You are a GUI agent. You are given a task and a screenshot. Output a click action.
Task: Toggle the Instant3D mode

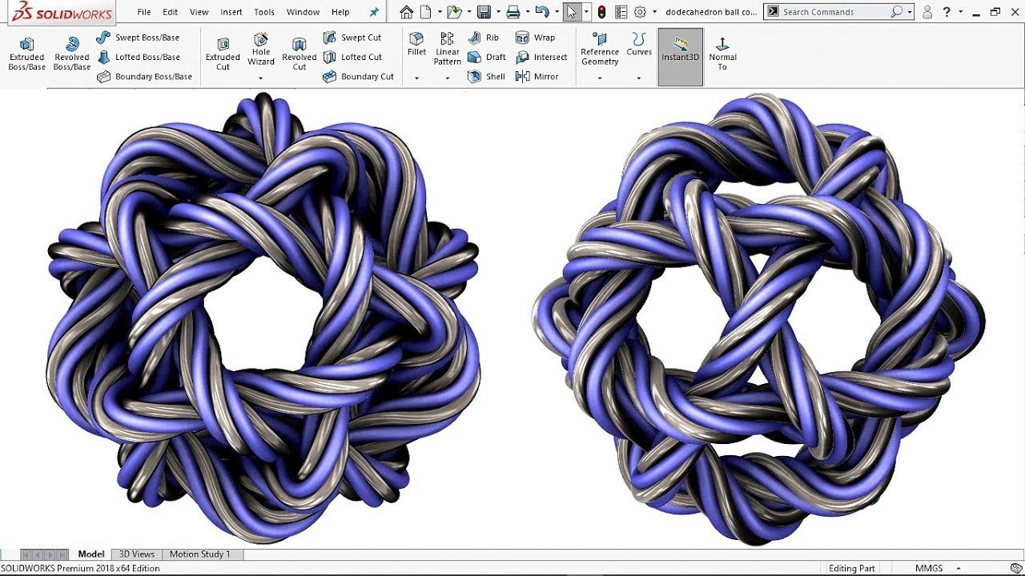click(681, 57)
